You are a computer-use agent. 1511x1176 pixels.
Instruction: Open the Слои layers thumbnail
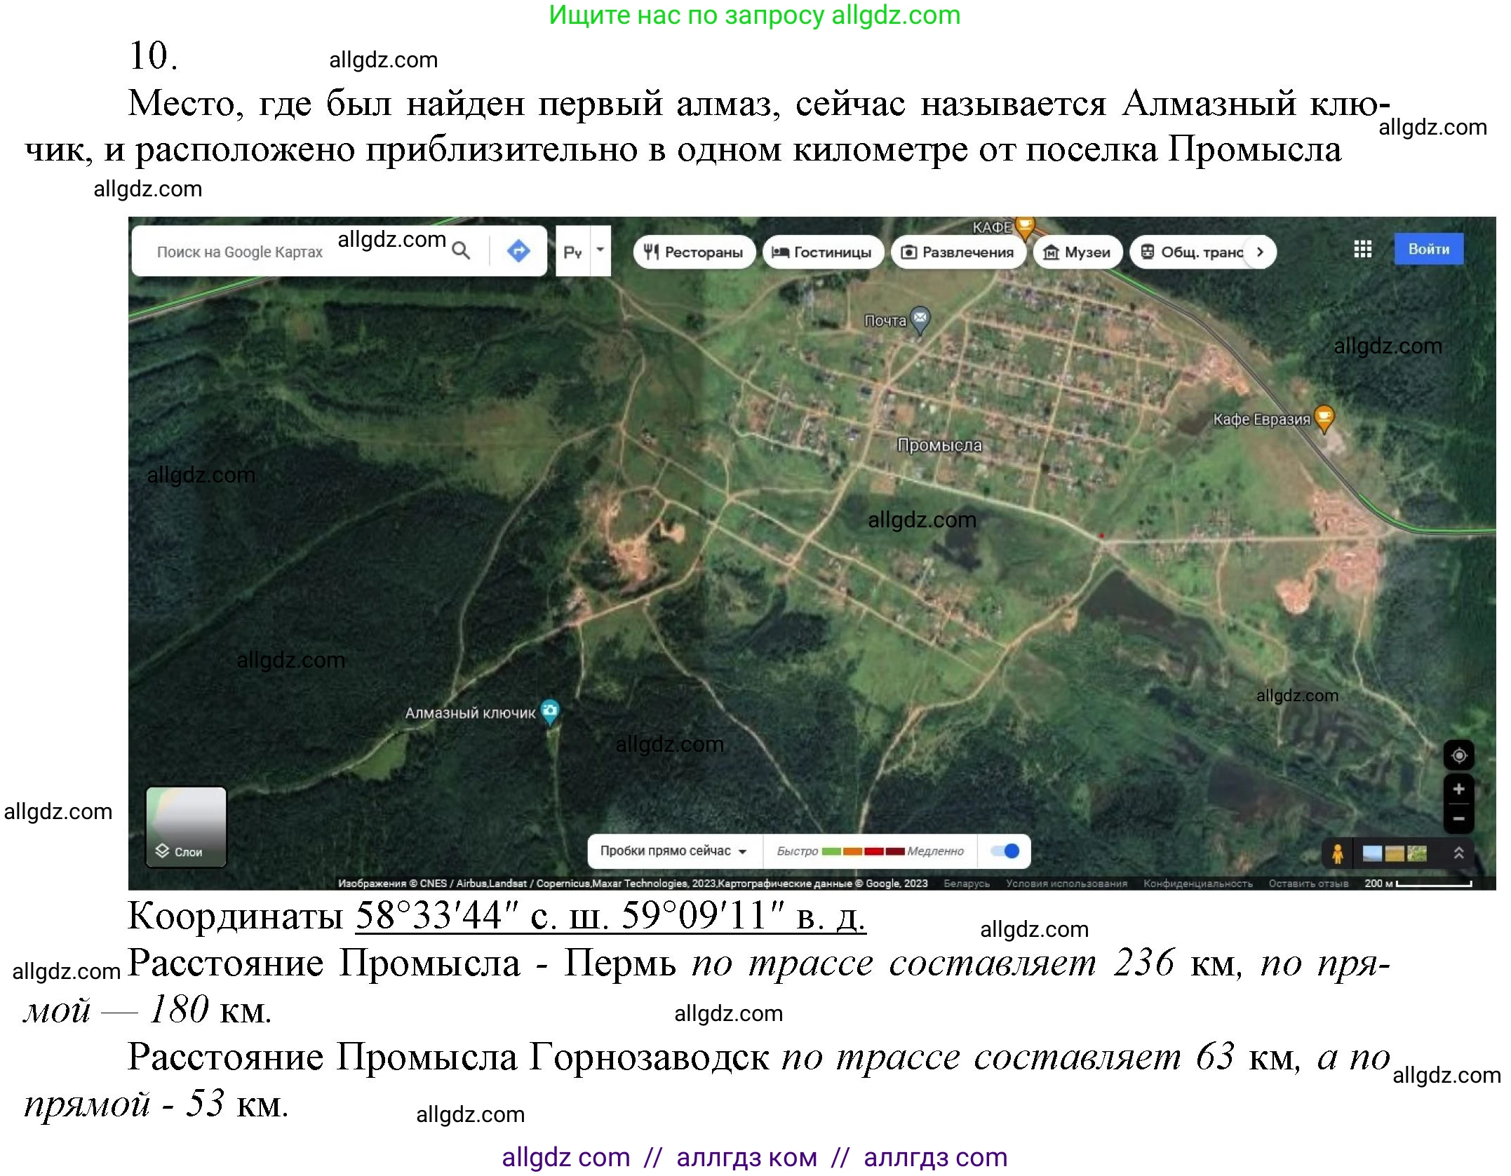pos(186,827)
